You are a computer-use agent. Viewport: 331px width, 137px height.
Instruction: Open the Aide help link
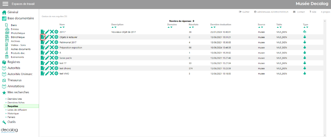pos(313,12)
